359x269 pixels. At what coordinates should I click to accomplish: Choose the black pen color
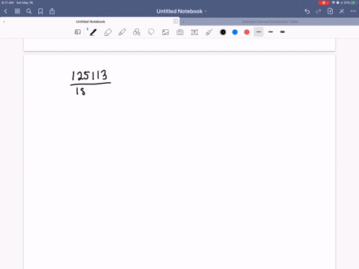223,32
